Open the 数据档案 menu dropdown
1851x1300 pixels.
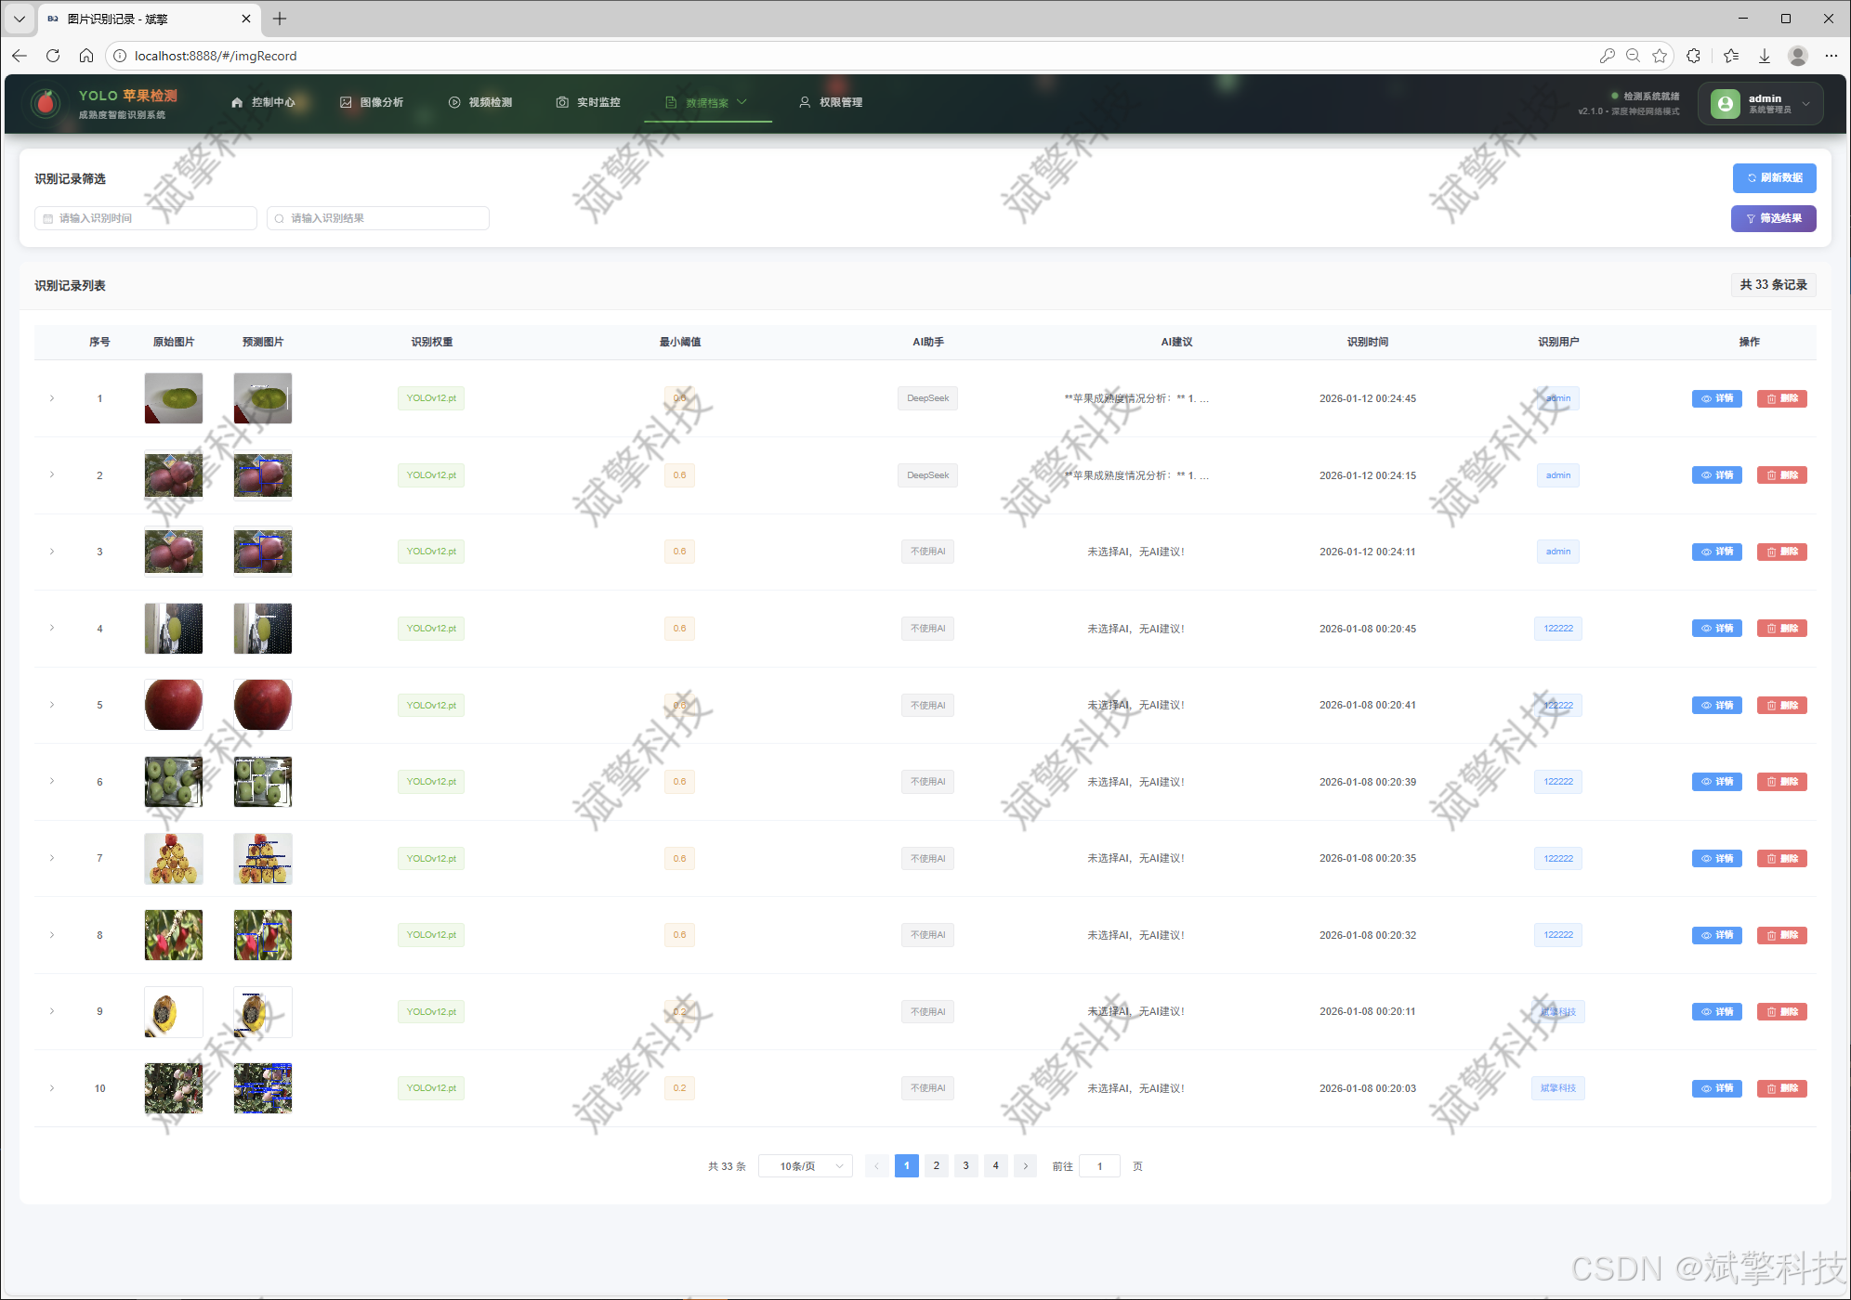point(707,103)
